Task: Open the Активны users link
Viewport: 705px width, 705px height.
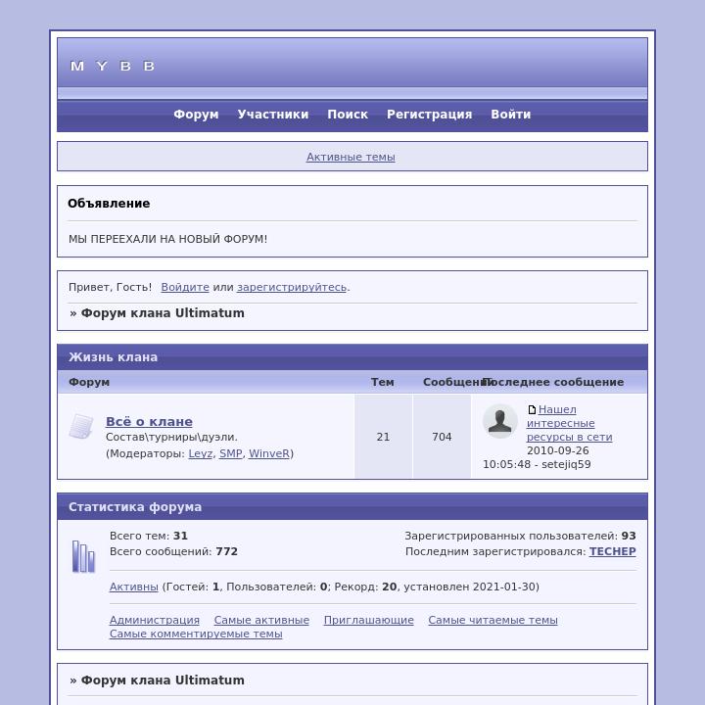Action: tap(134, 587)
